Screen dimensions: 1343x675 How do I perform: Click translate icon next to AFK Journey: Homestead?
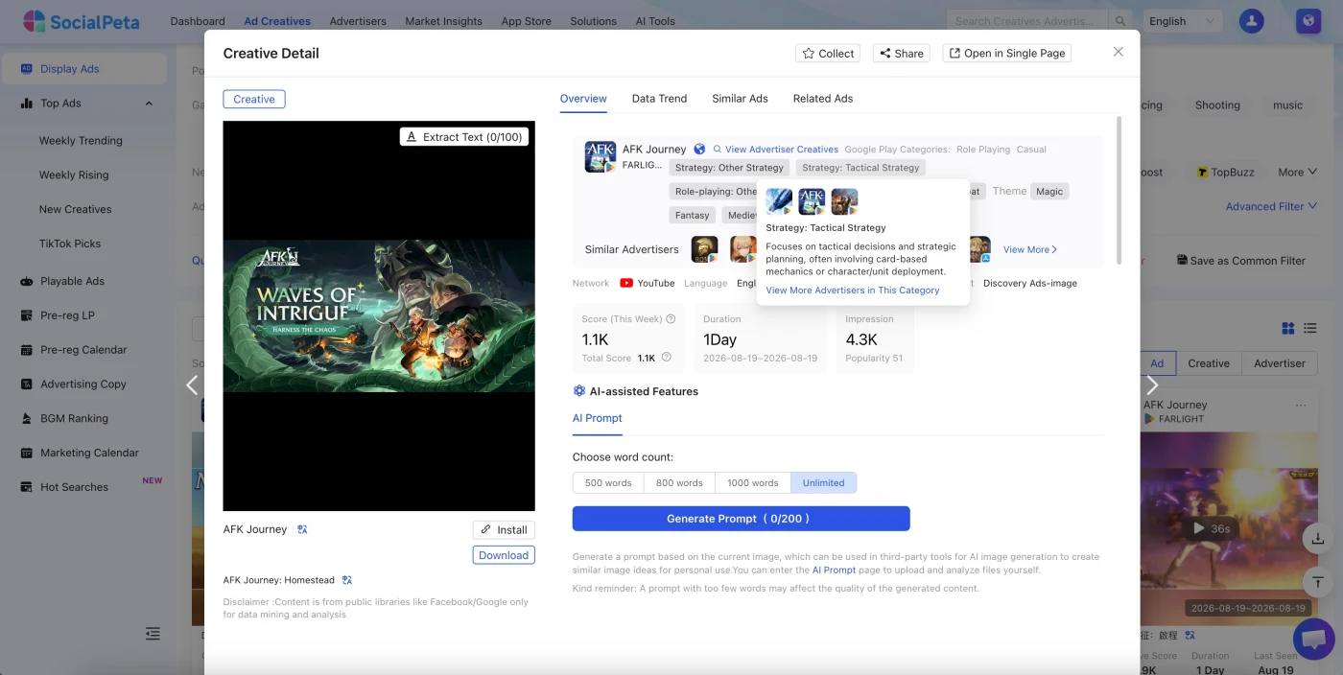(347, 580)
